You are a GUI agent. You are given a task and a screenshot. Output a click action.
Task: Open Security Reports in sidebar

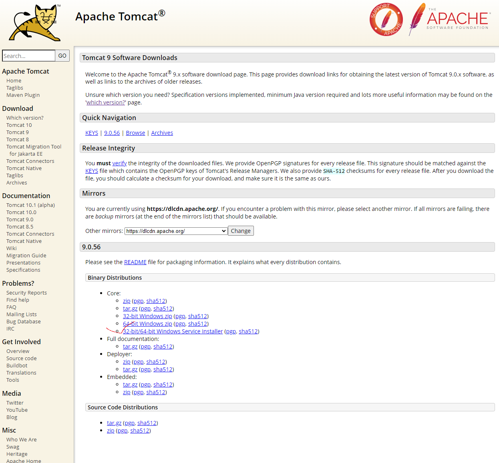[x=26, y=293]
